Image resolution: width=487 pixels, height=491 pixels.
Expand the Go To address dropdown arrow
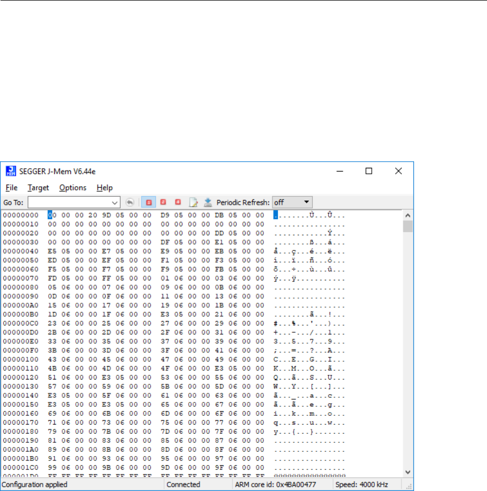click(x=115, y=203)
